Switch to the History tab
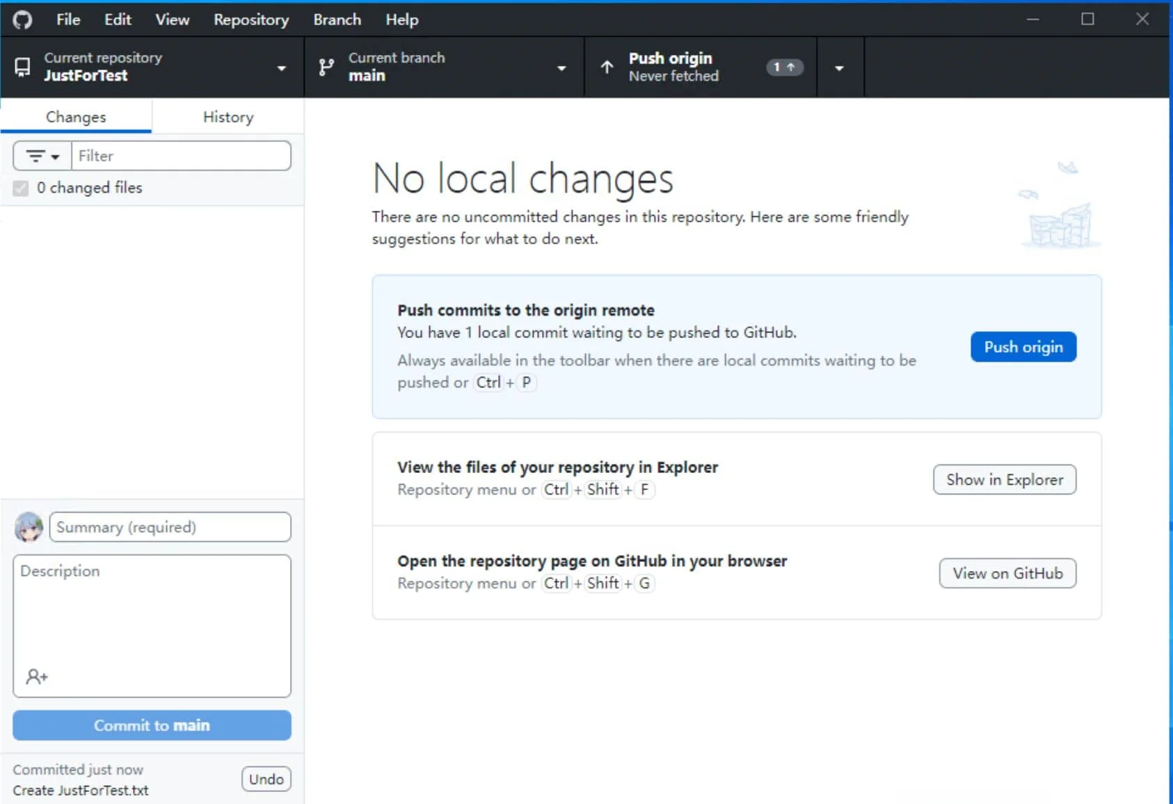1173x804 pixels. coord(228,116)
